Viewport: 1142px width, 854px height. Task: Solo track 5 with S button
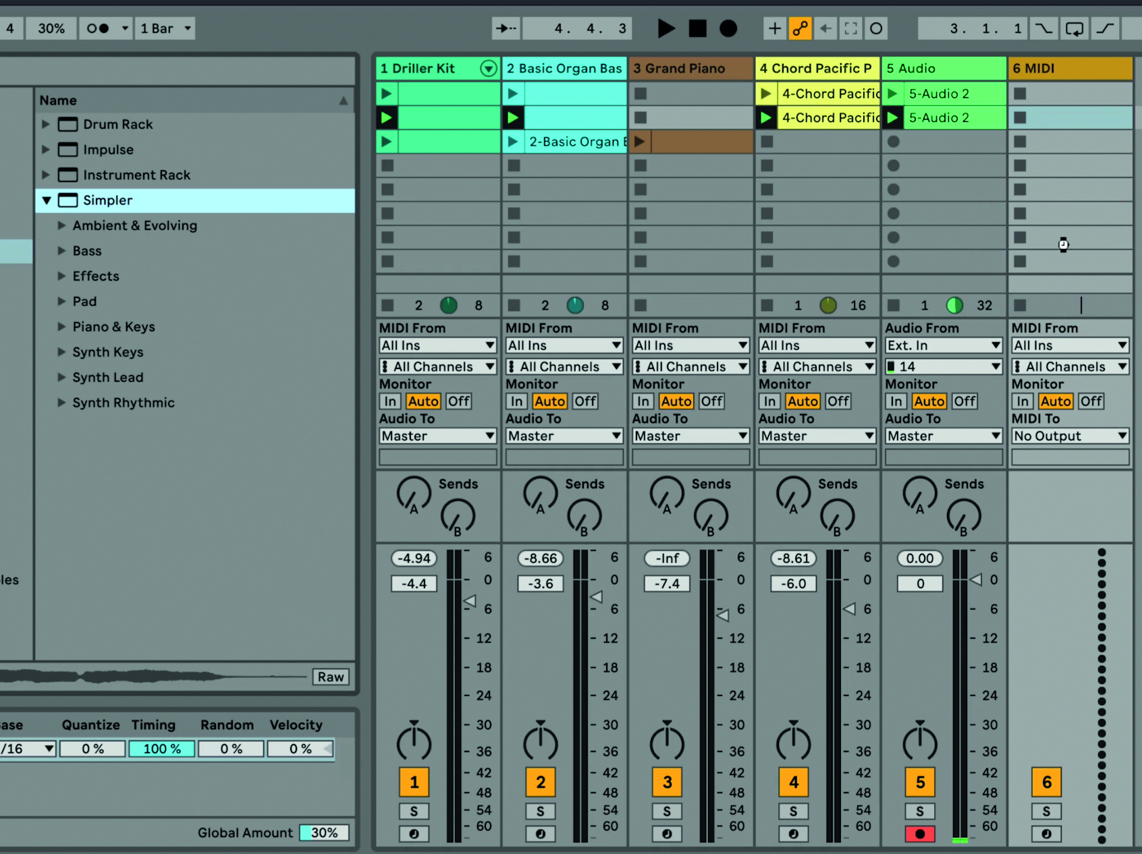coord(920,812)
